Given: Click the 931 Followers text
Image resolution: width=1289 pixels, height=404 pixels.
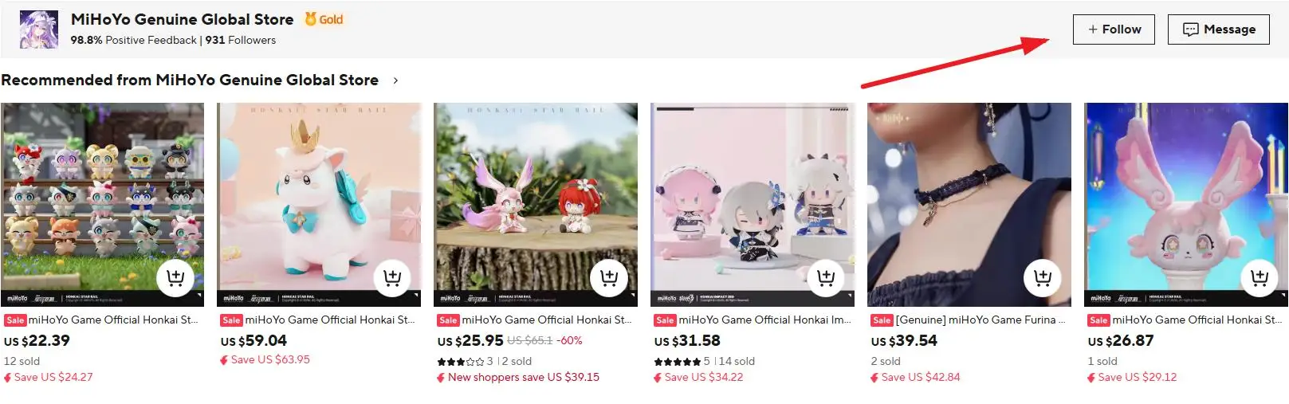Looking at the screenshot, I should tap(241, 40).
